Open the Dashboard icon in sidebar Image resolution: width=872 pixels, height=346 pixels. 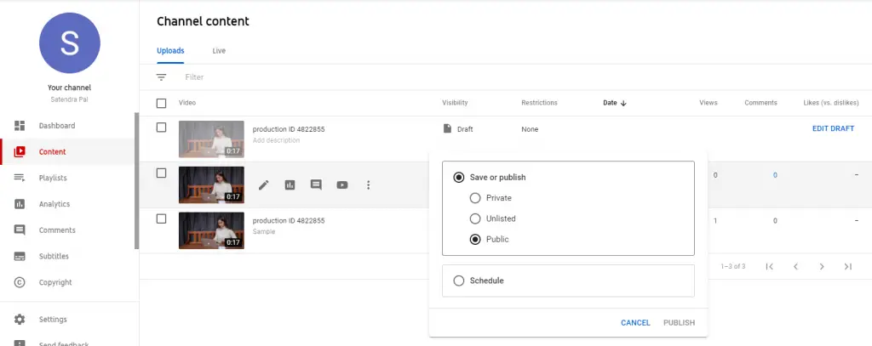(x=20, y=126)
